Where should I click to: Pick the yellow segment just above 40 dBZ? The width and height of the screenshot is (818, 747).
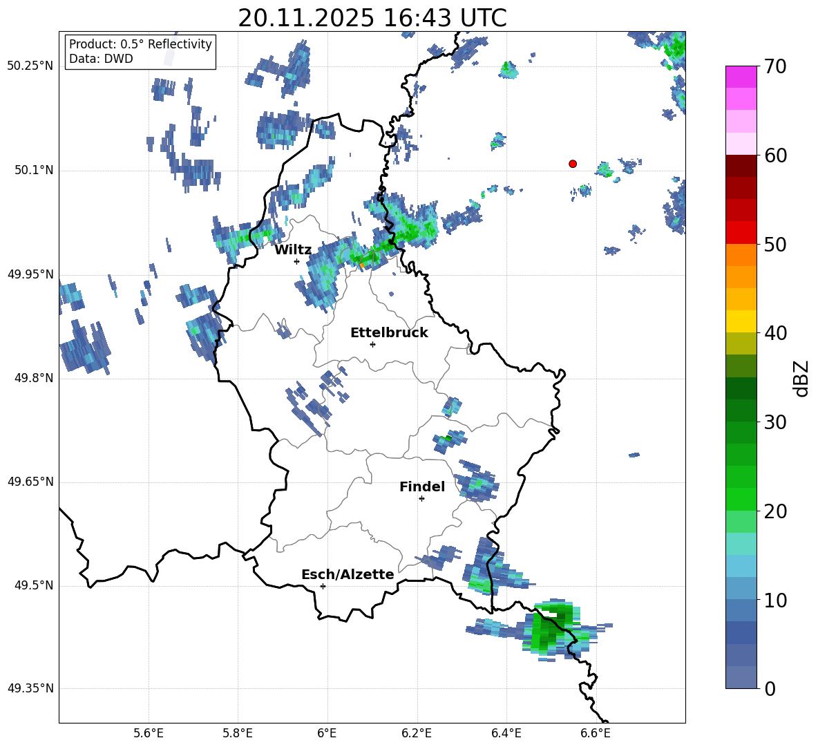coord(741,321)
